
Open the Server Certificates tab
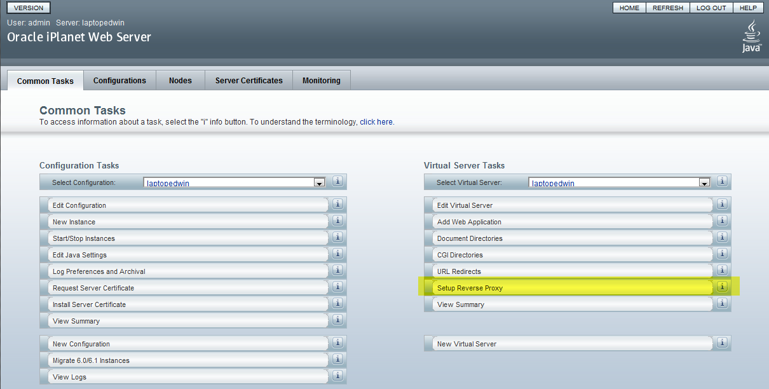(249, 81)
